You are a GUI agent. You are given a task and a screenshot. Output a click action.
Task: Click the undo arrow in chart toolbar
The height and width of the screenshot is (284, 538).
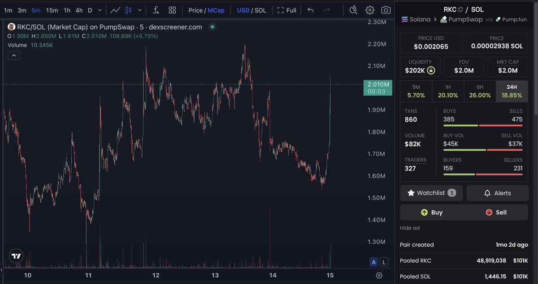[x=311, y=10]
